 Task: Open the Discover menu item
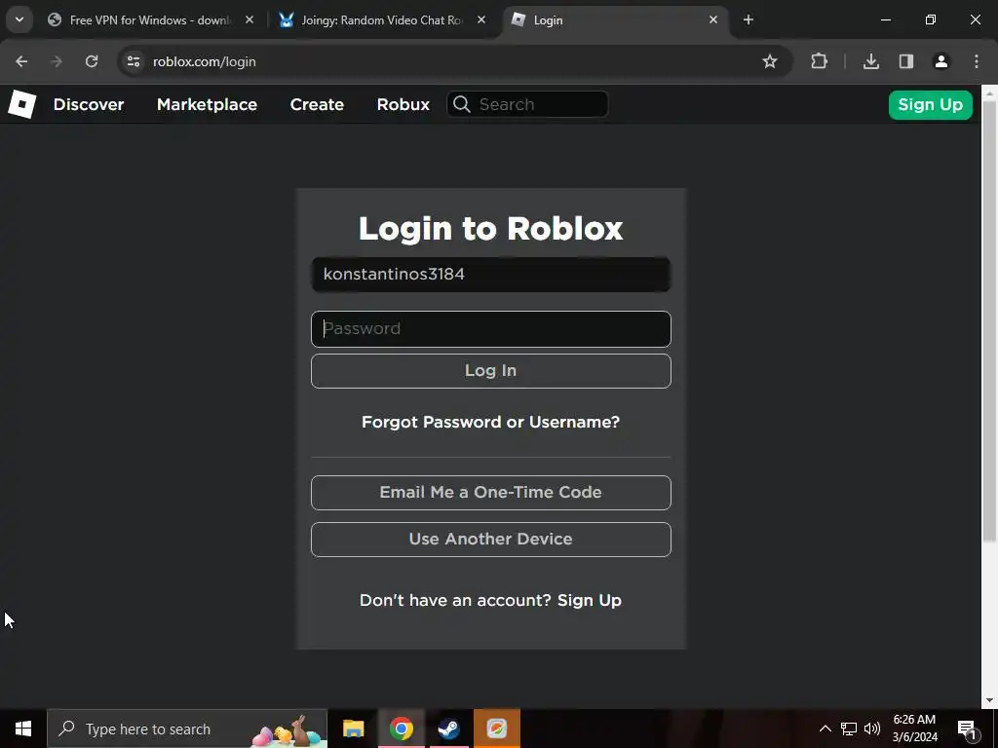pyautogui.click(x=89, y=104)
